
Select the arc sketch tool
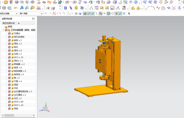pyautogui.click(x=153, y=8)
